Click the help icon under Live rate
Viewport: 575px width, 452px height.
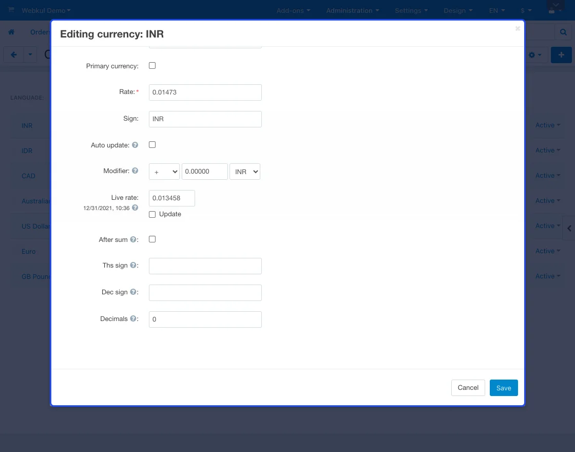pyautogui.click(x=135, y=208)
